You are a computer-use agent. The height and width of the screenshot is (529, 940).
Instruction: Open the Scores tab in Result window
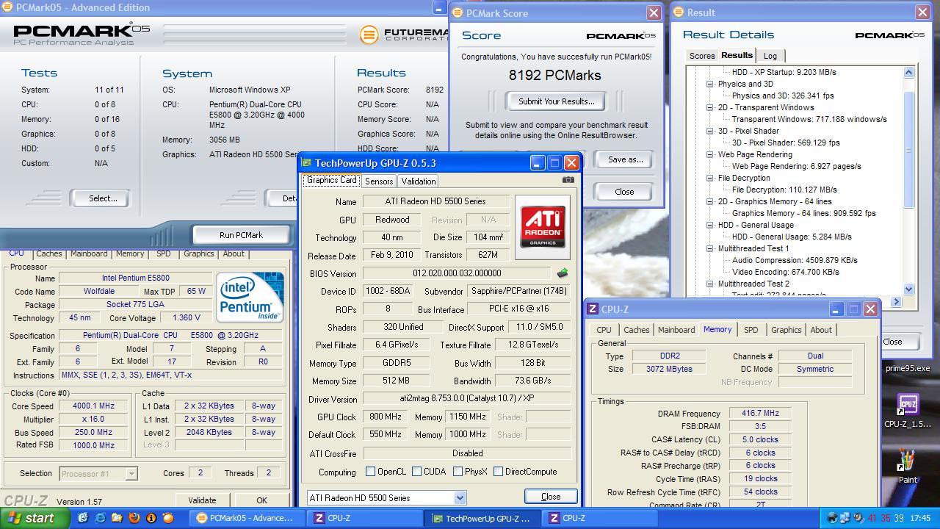[x=701, y=56]
